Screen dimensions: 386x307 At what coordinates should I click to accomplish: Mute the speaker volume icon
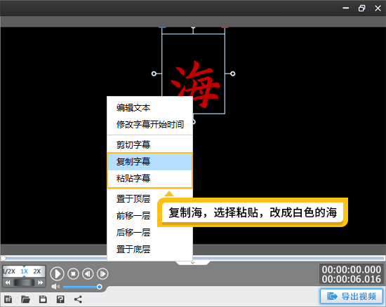pyautogui.click(x=55, y=287)
